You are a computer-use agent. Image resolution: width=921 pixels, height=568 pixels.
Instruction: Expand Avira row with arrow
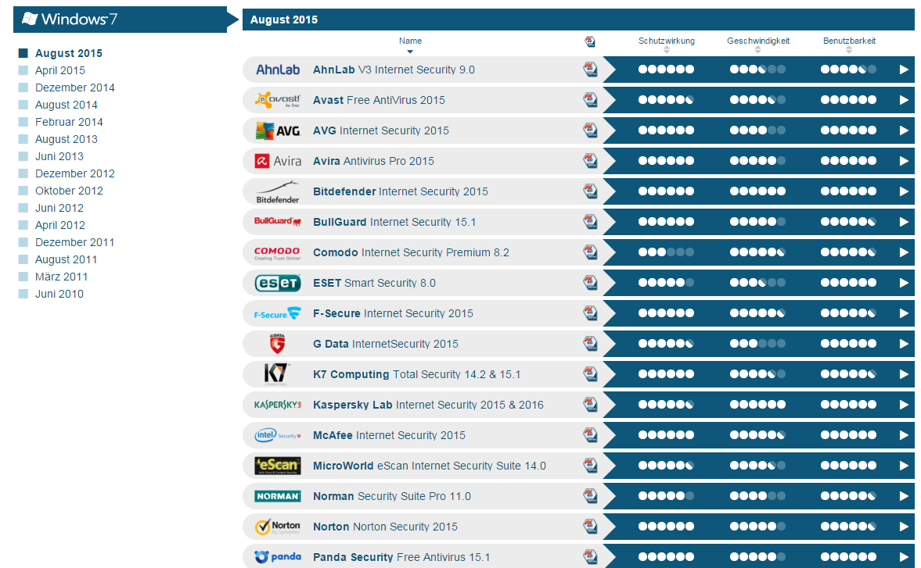903,161
